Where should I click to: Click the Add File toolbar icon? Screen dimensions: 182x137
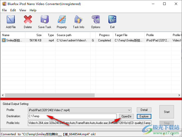11,19
